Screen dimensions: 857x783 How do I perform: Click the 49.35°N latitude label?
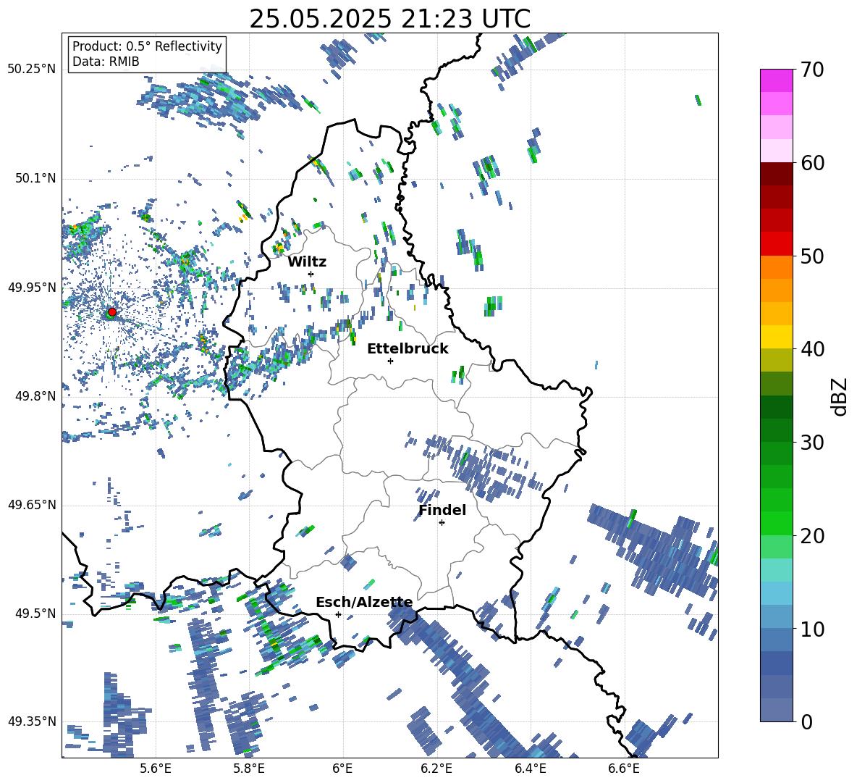tap(32, 721)
